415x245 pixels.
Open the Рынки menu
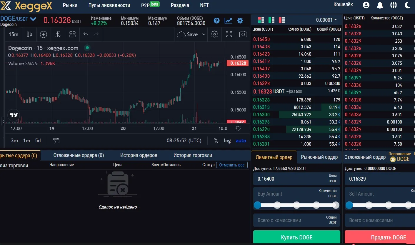coord(70,5)
